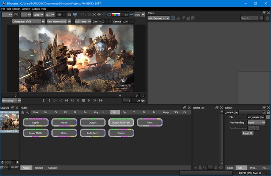Click the Morph node
Viewport: 271px width, 176px height.
click(64, 122)
